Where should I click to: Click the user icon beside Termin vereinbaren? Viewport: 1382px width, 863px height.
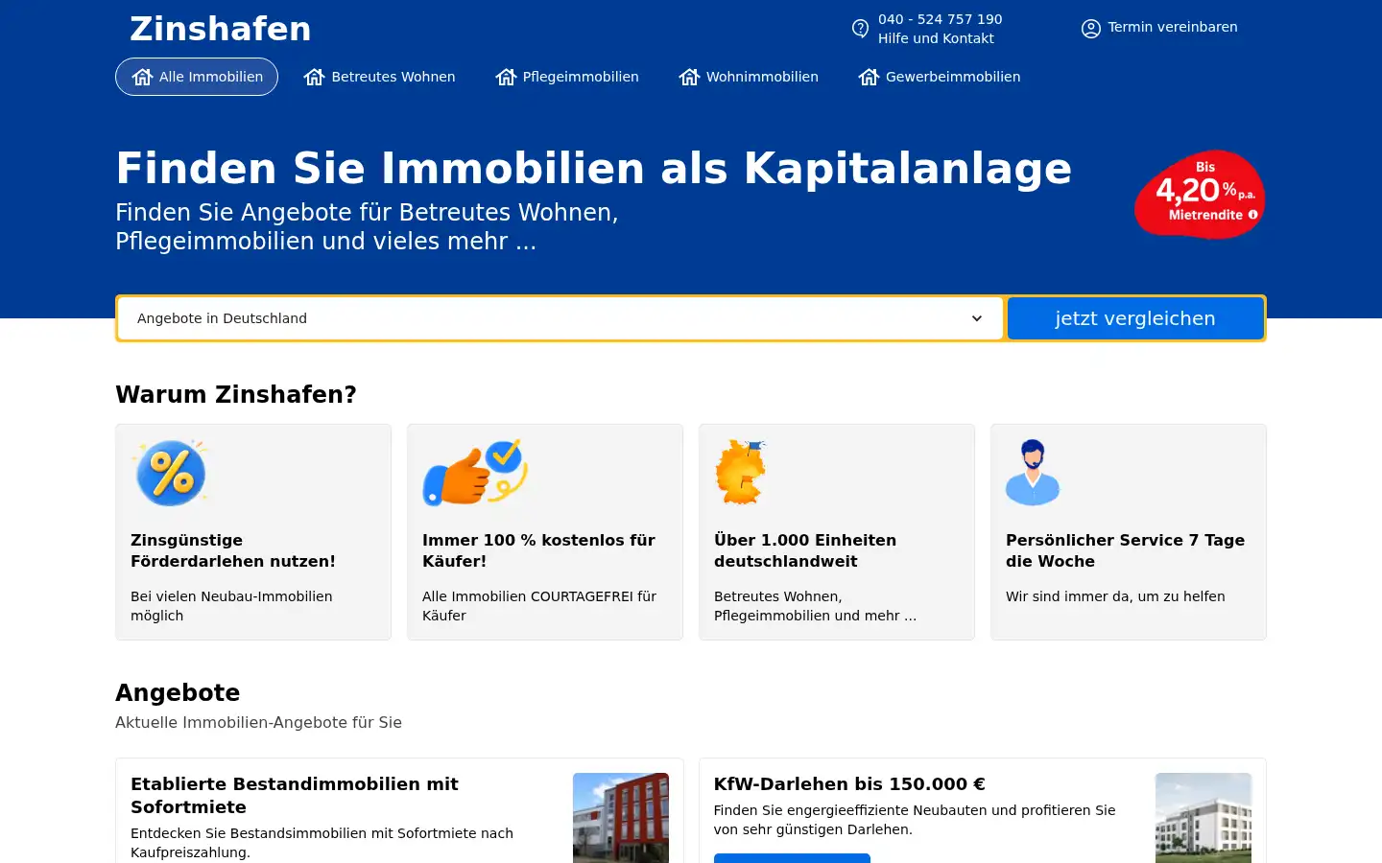pyautogui.click(x=1091, y=29)
